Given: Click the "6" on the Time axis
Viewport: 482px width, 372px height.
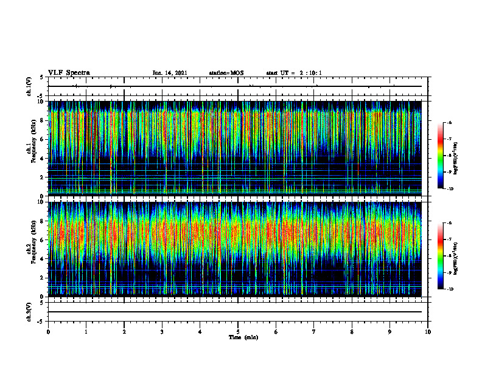Looking at the screenshot, I should pos(276,332).
